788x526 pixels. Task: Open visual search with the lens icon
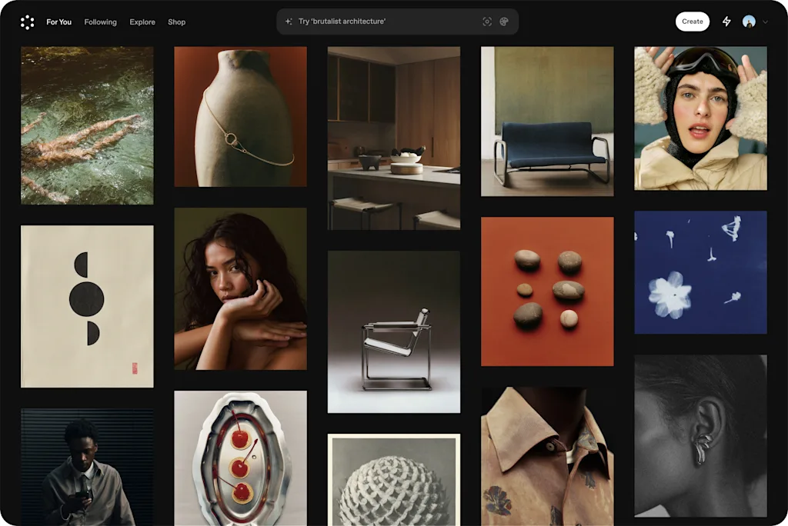pos(487,22)
